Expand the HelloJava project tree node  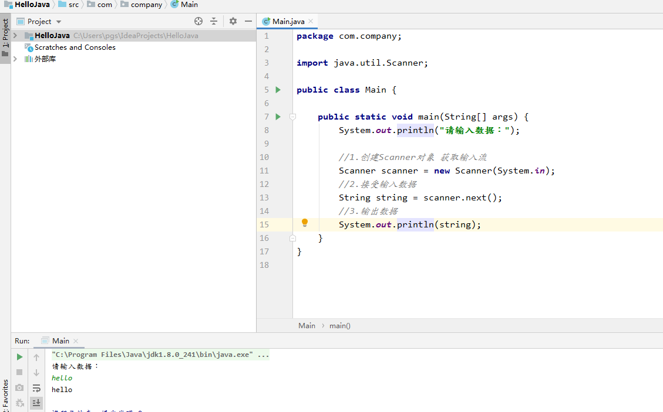15,36
